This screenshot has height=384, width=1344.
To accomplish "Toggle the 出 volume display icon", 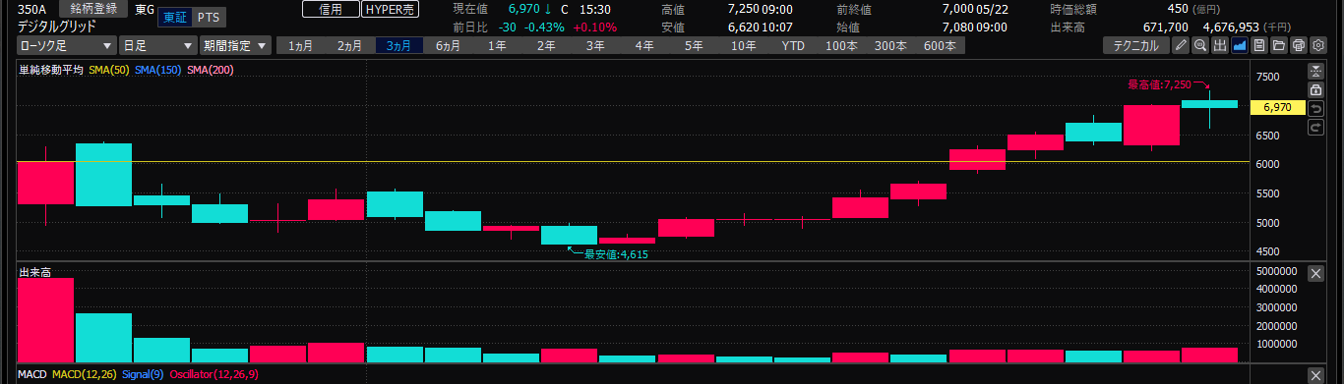I will pos(1220,45).
